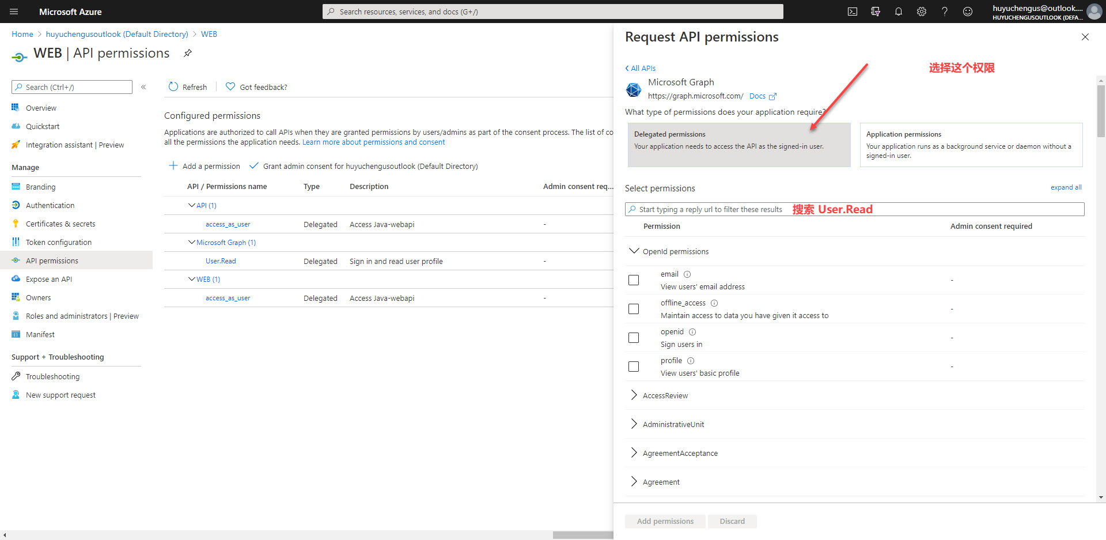Image resolution: width=1106 pixels, height=540 pixels.
Task: Focus the permission filter search box
Action: tap(710, 209)
